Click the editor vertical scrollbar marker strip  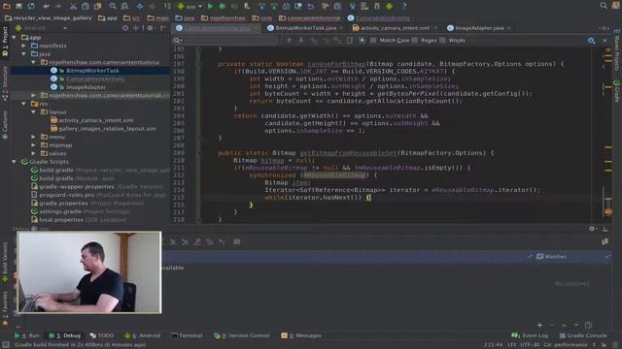[x=607, y=135]
